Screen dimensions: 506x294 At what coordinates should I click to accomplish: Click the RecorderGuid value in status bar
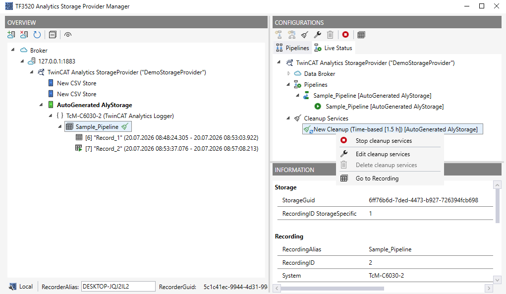(235, 287)
